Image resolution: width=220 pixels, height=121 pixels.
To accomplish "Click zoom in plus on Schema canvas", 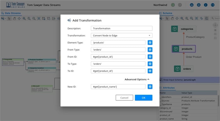I will point(215,30).
